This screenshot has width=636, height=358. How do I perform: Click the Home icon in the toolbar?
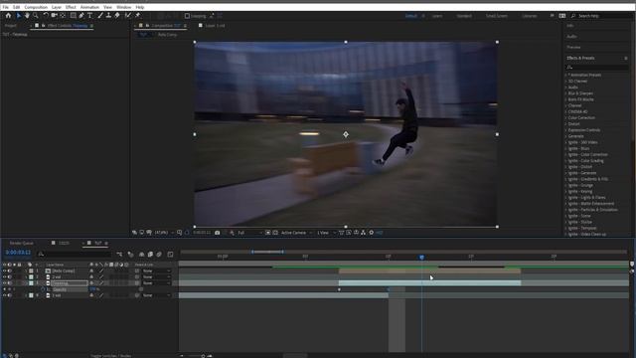8,16
